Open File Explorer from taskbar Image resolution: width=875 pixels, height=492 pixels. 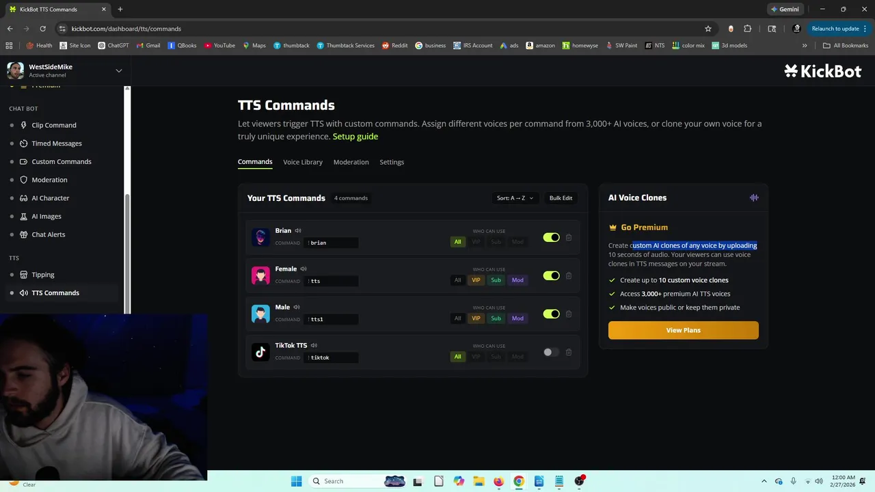point(479,481)
